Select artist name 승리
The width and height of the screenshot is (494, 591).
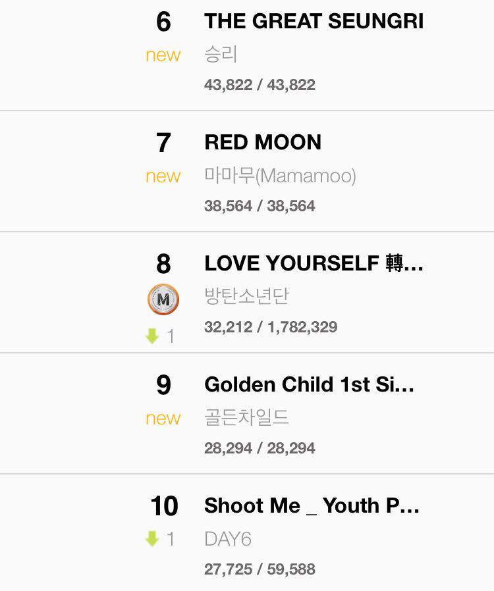click(221, 54)
